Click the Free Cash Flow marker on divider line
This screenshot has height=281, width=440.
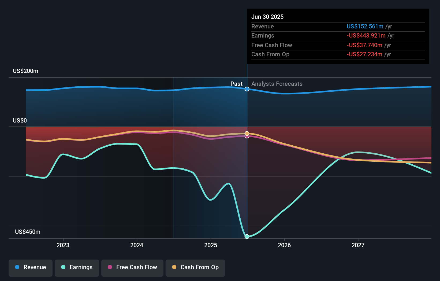247,136
